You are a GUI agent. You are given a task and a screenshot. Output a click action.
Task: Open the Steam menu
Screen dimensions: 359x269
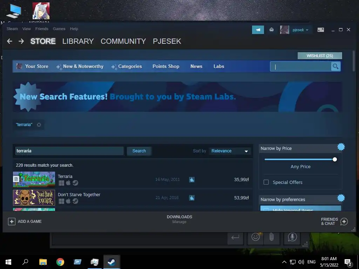[12, 29]
